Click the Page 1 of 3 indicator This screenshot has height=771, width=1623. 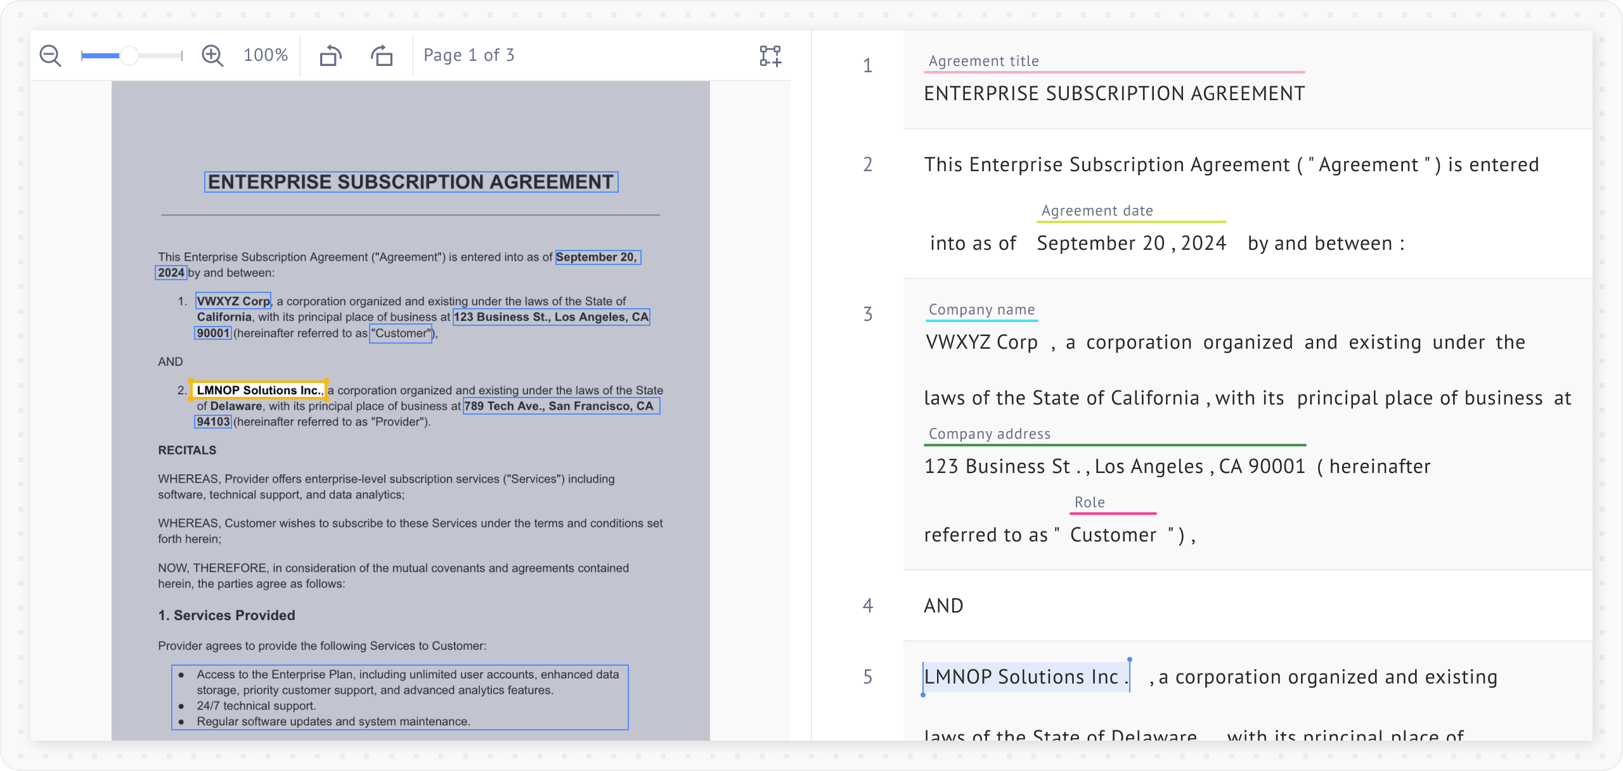coord(469,56)
